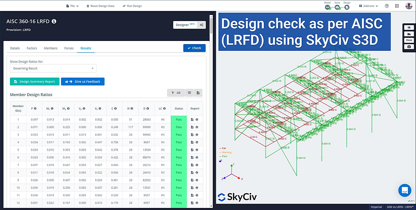The height and width of the screenshot is (210, 416).
Task: Open the Solve stage icon
Action: coord(337,7)
